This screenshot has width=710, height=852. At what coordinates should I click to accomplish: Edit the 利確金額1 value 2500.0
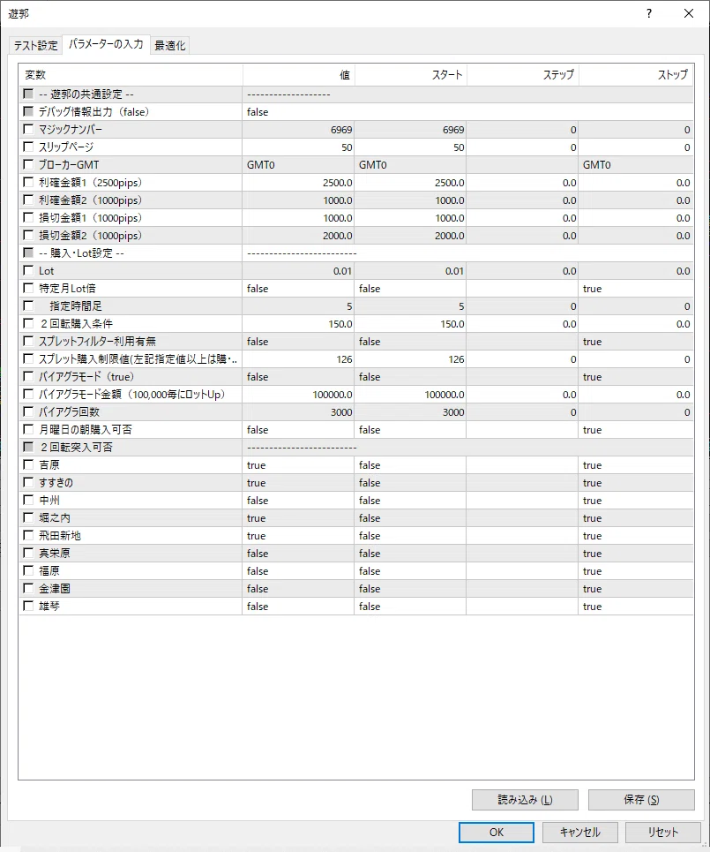coord(298,183)
